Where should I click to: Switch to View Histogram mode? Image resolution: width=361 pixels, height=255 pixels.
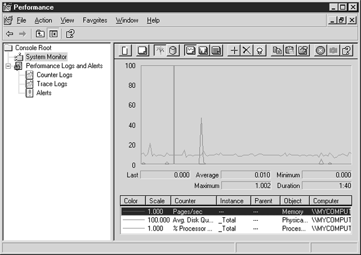203,51
